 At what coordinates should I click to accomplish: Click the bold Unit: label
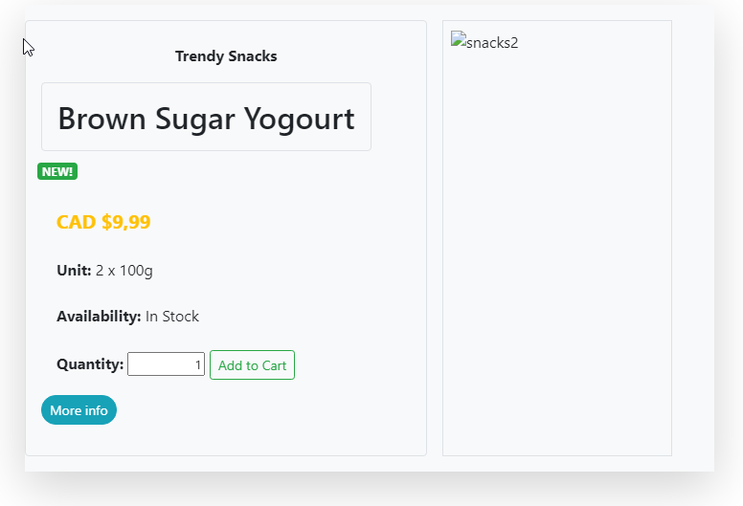click(74, 271)
